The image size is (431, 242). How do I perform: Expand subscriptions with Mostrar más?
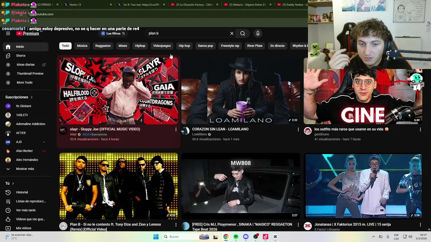[x=26, y=169]
